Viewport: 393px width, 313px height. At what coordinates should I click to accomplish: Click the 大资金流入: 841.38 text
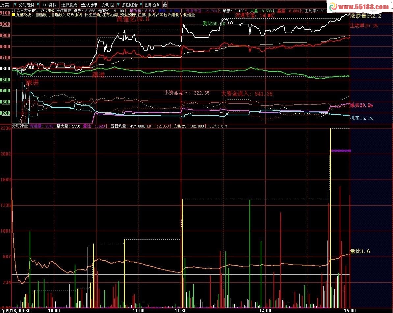247,94
